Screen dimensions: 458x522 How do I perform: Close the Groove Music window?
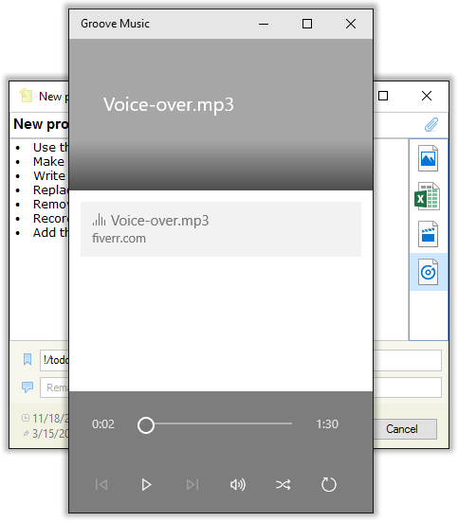[x=351, y=24]
